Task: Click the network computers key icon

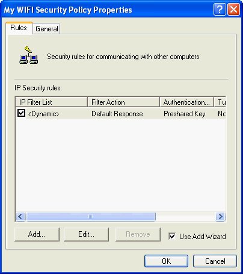Action: click(x=28, y=55)
